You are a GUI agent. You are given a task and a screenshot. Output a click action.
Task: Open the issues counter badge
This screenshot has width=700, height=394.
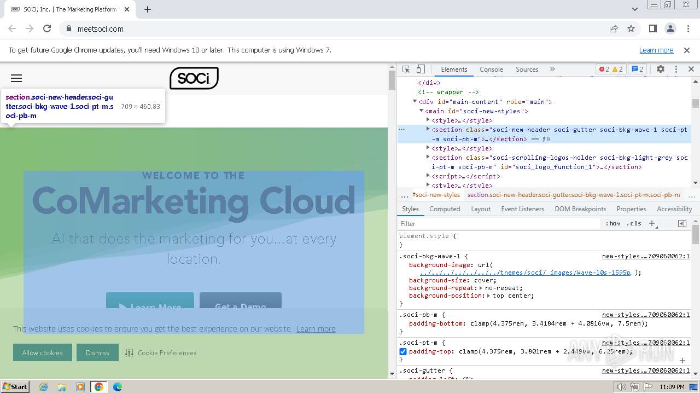pyautogui.click(x=638, y=69)
